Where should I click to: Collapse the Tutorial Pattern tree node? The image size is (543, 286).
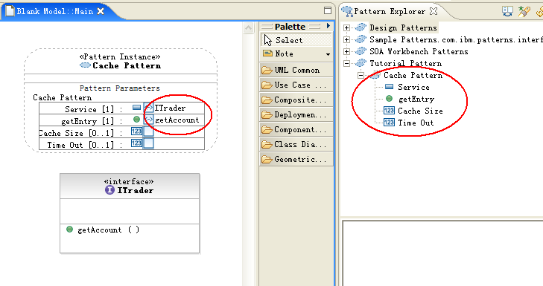(346, 63)
